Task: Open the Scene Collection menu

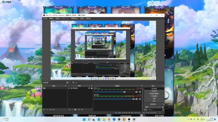Action: point(74,18)
